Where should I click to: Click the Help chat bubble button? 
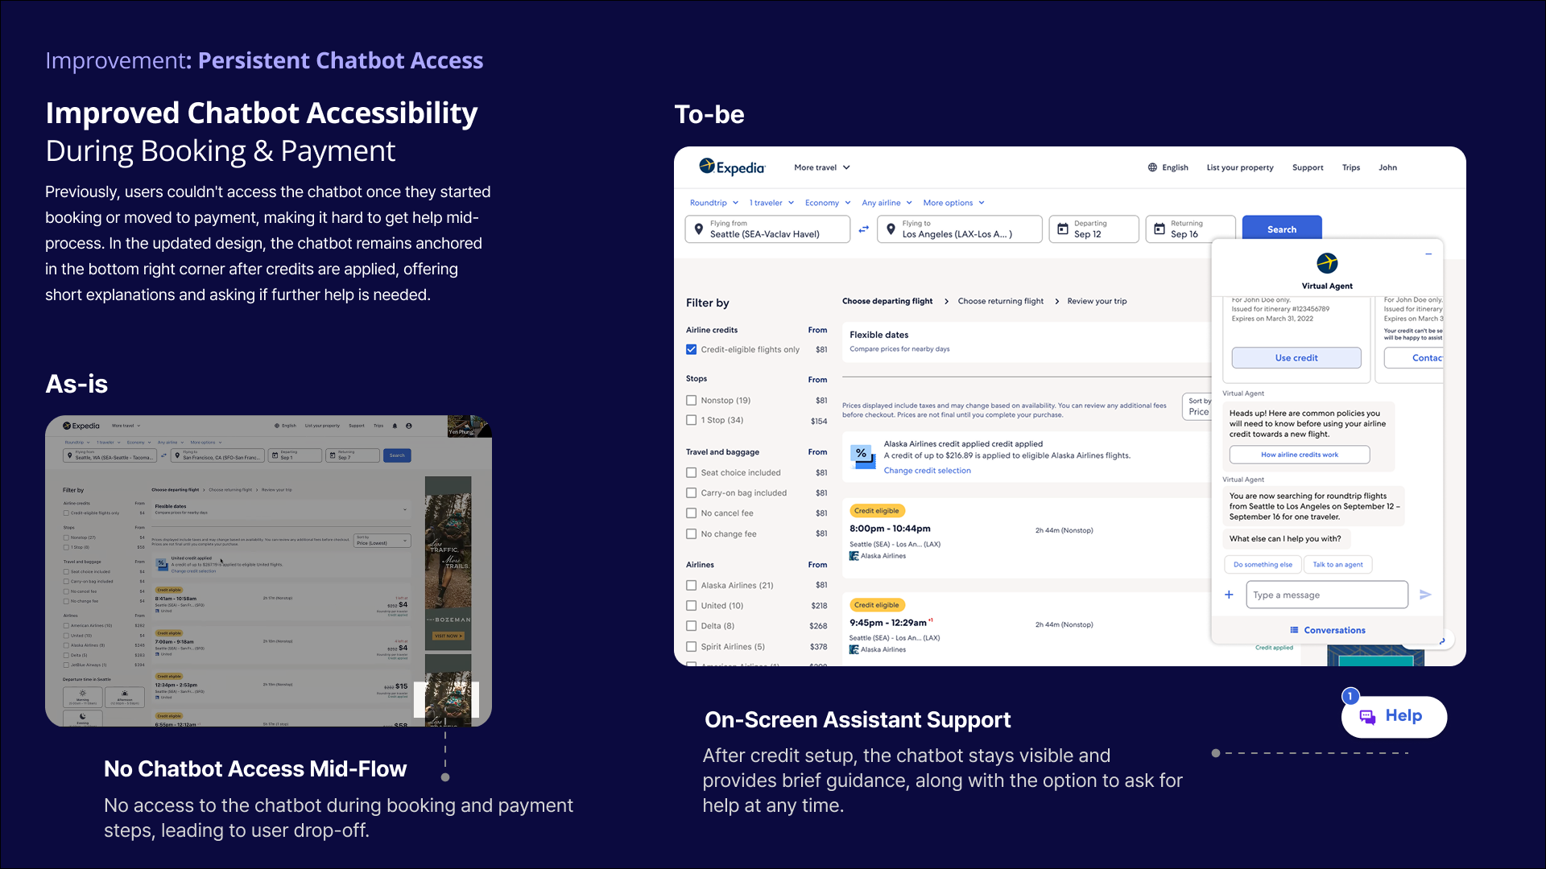point(1394,716)
